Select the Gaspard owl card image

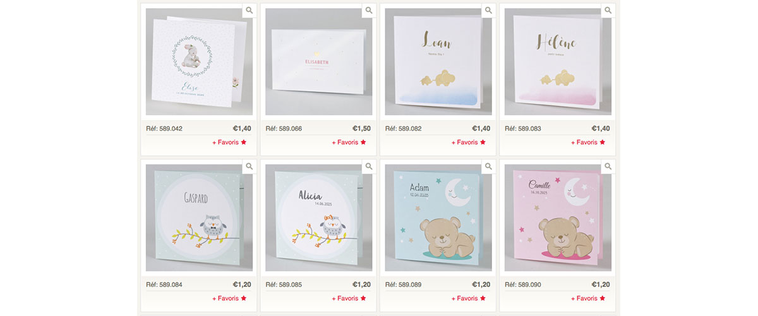[199, 218]
